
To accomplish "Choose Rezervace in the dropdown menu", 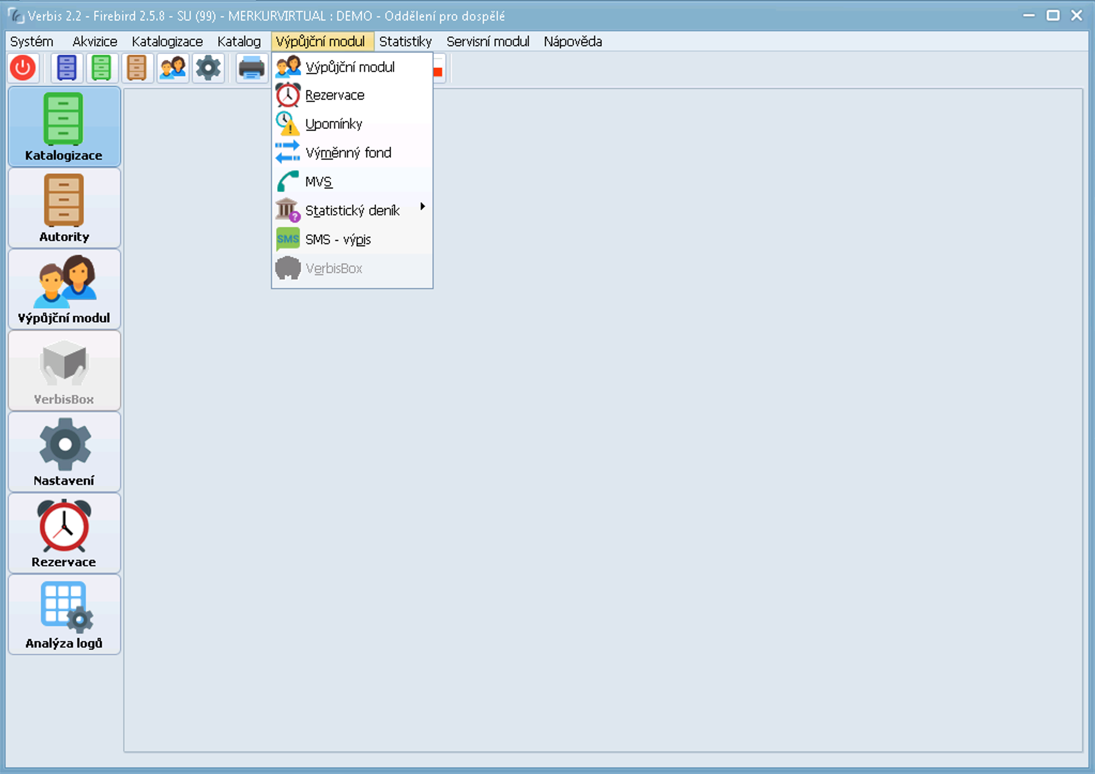I will coord(352,95).
